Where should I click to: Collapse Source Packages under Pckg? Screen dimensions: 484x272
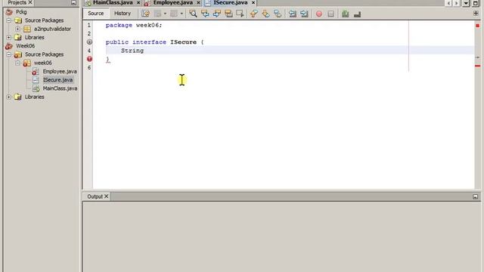point(9,20)
